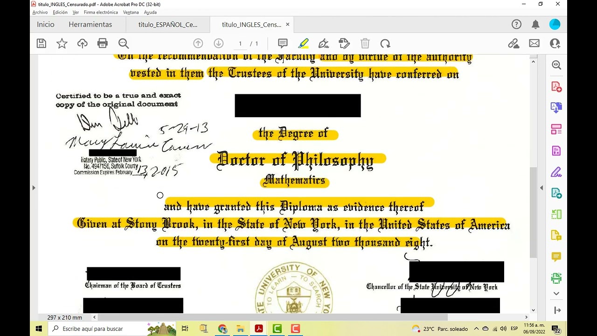Open the green printer tool in right pane

click(x=556, y=278)
